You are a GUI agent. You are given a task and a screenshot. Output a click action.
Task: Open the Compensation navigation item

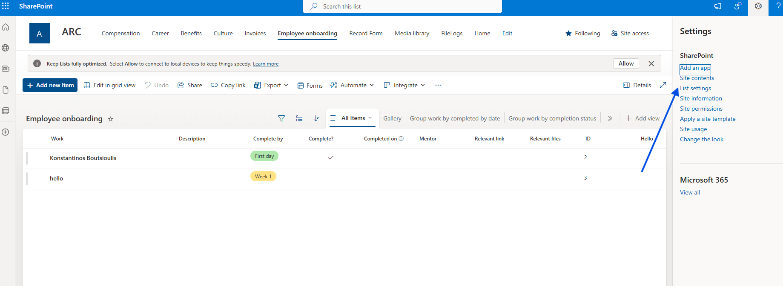(120, 33)
